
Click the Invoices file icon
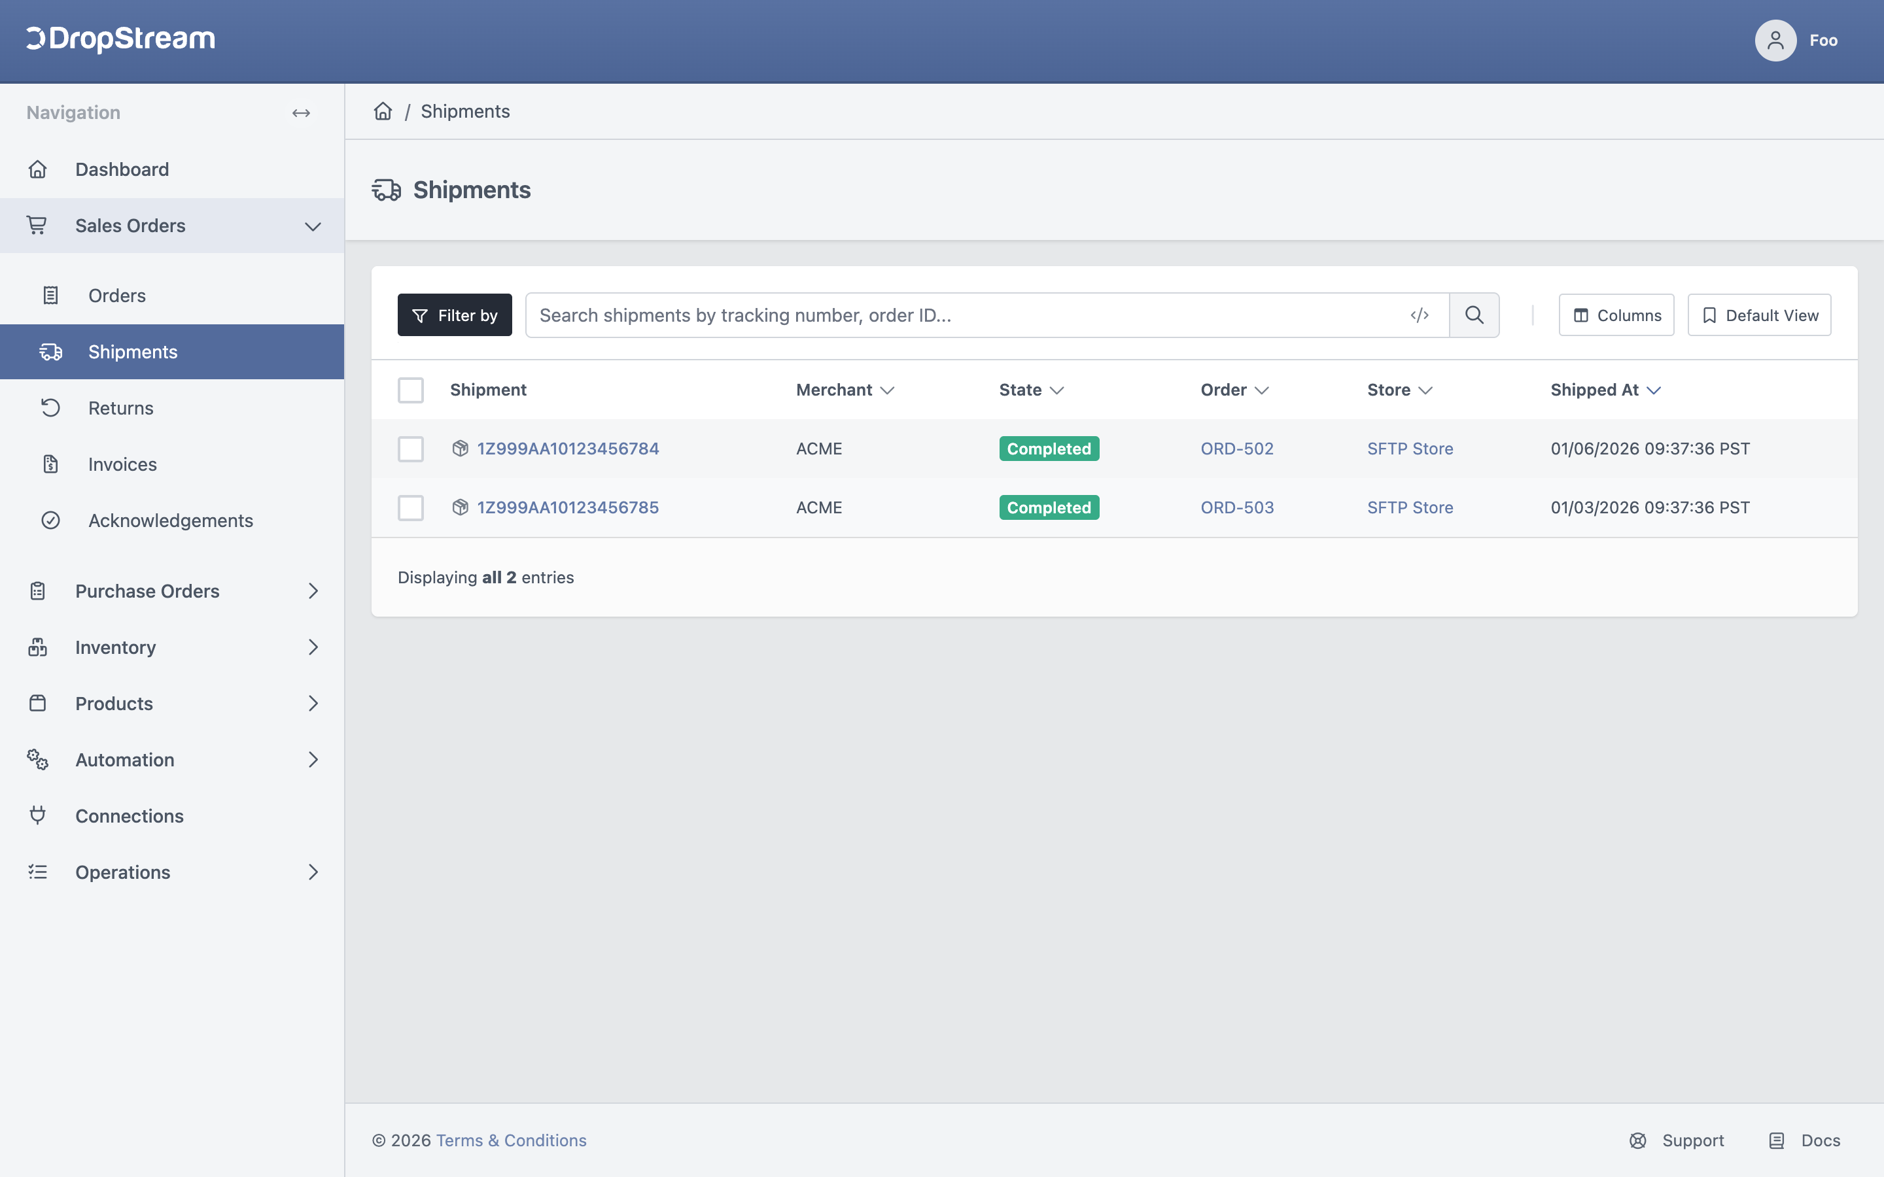pos(50,464)
